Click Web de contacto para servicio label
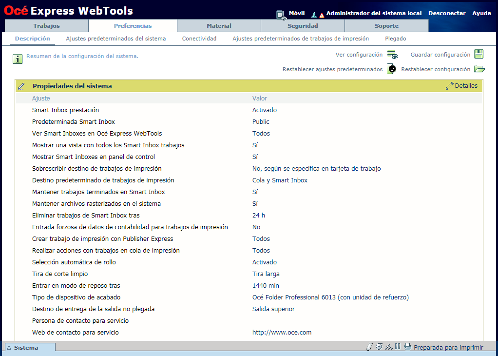Screen dimensions: 498x356 click(x=75, y=332)
